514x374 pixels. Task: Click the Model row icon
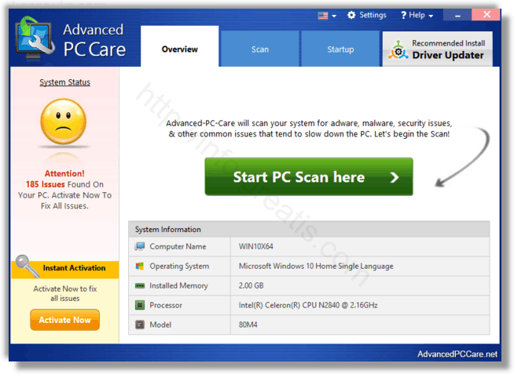[x=140, y=324]
